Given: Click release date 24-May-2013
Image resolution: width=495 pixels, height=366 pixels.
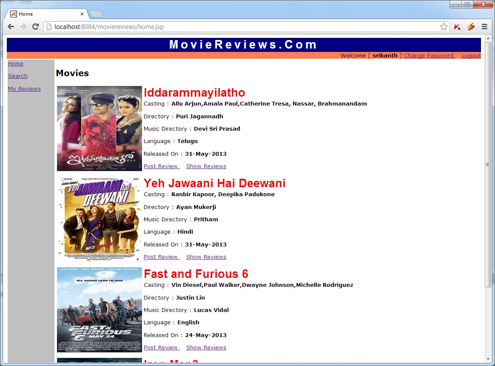Looking at the screenshot, I should tap(206, 335).
